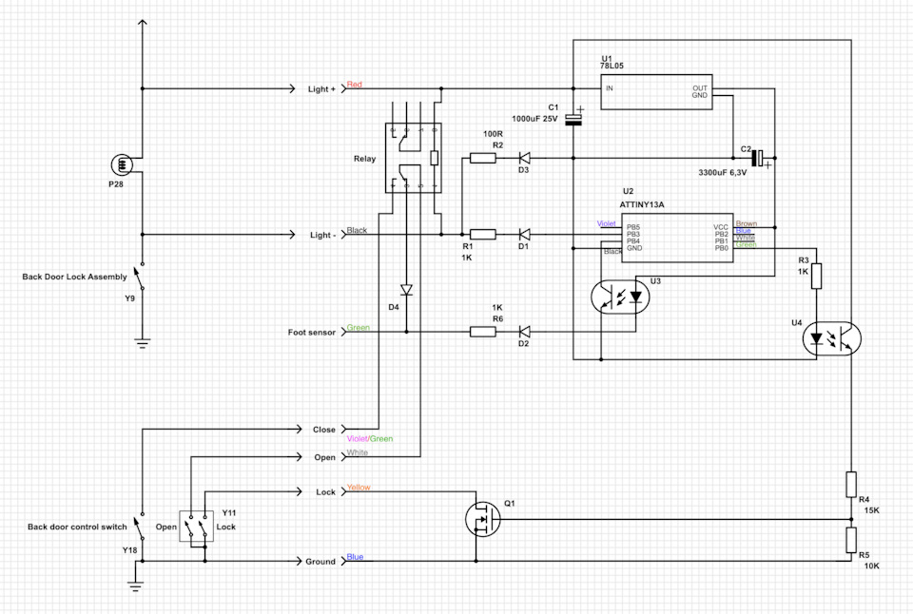Click the R2 100R resistor symbol
Screen dimensions: 913x614
point(483,158)
